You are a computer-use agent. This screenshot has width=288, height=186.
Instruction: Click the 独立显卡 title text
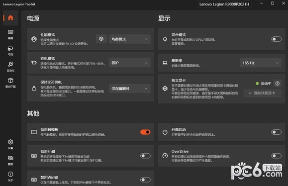tap(179, 81)
